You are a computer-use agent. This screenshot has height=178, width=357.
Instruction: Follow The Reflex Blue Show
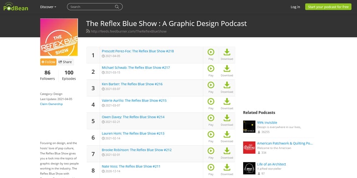(48, 62)
